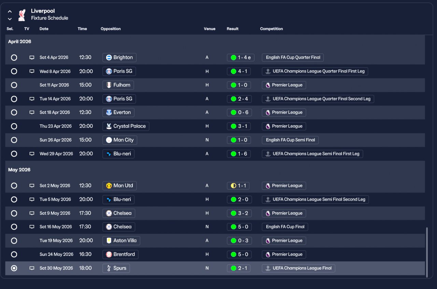The width and height of the screenshot is (437, 289).
Task: Click TV icon for 9 May Chelsea fixture
Action: pyautogui.click(x=32, y=213)
